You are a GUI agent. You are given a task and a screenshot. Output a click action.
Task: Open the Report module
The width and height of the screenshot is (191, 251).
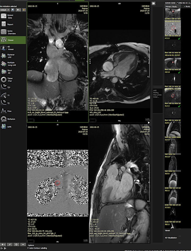point(13,24)
